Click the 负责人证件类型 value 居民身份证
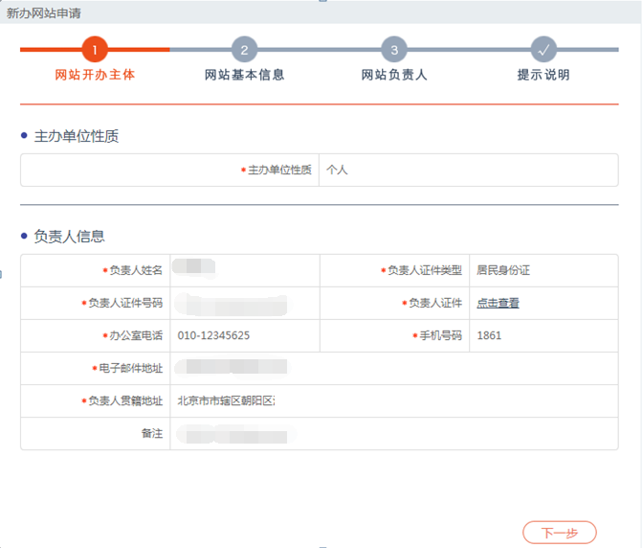 [x=502, y=270]
